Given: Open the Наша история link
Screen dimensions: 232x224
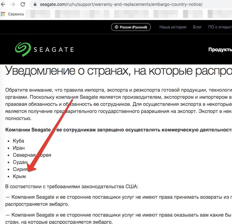Looking at the screenshot, I should (173, 27).
